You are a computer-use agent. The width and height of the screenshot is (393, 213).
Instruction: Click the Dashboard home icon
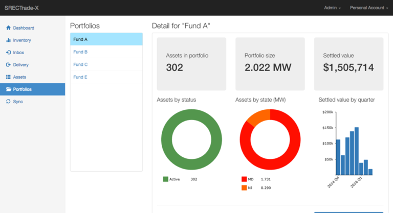8,28
